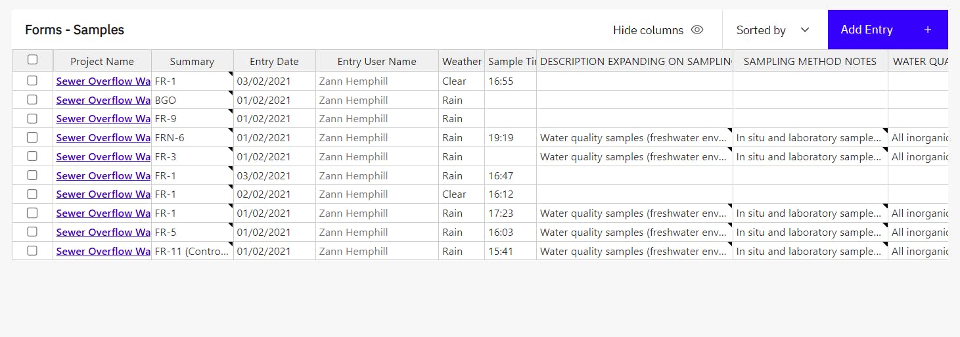Click the Sampling Method Notes column header
The height and width of the screenshot is (337, 960).
[x=810, y=61]
